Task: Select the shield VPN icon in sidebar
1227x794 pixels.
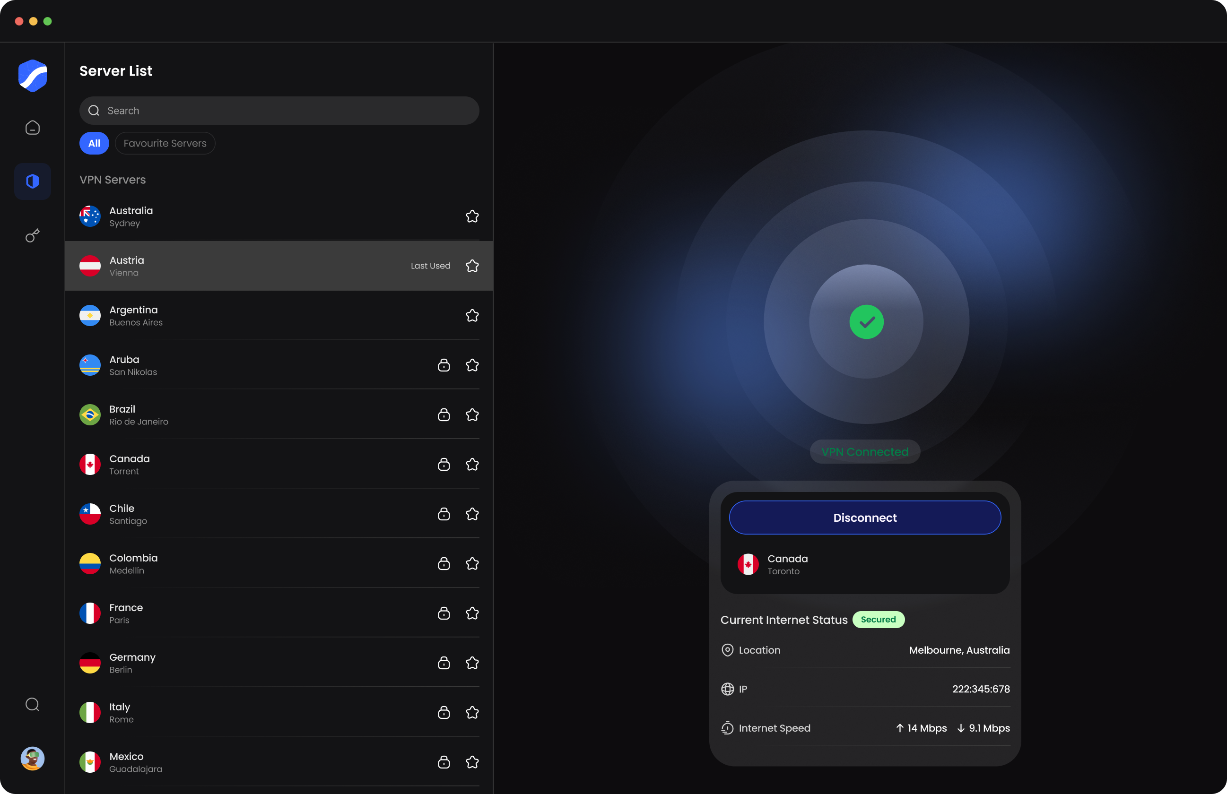Action: click(33, 181)
